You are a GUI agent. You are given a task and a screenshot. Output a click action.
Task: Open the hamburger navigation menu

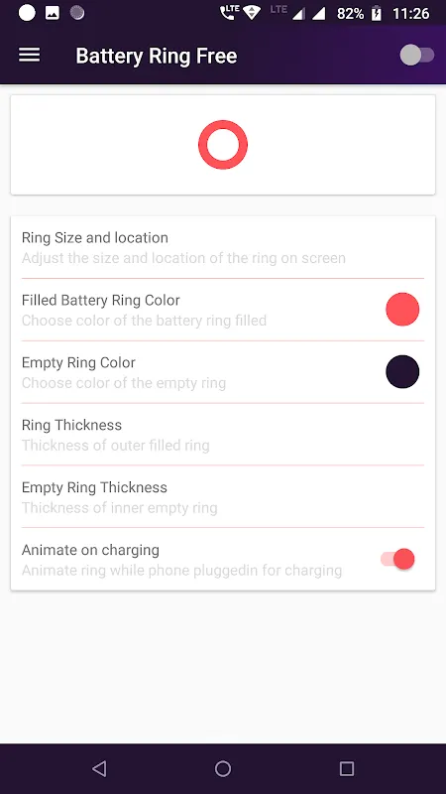pos(30,56)
